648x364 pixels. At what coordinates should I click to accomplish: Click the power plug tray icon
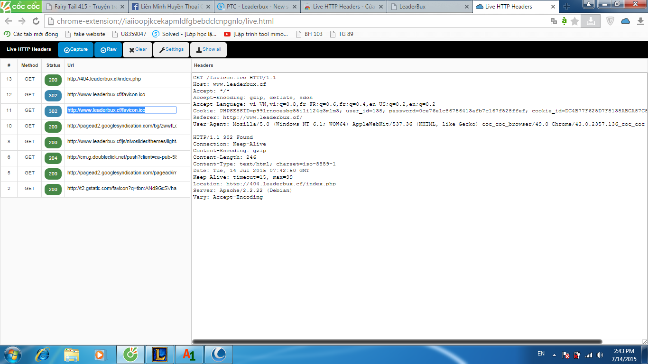point(577,355)
